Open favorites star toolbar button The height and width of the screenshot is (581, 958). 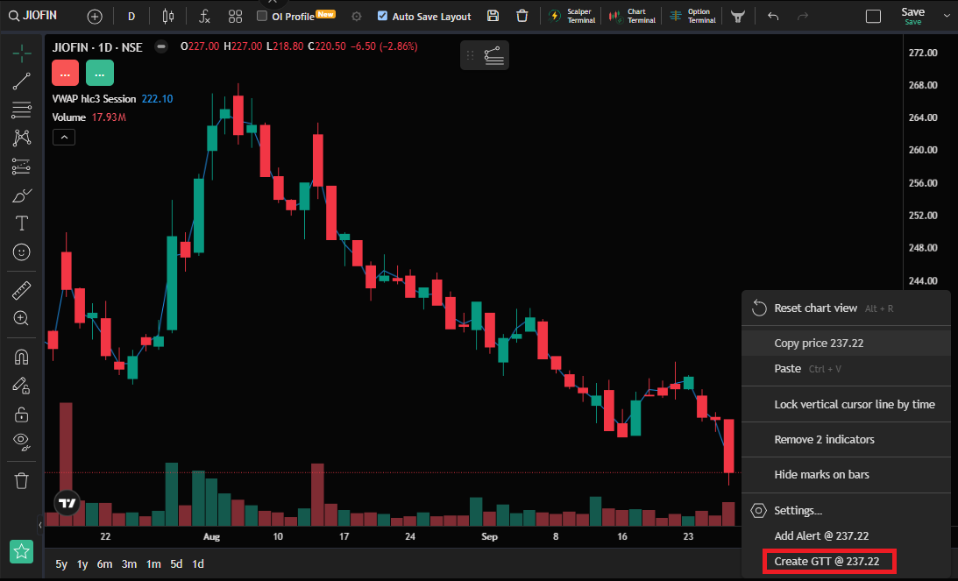21,552
